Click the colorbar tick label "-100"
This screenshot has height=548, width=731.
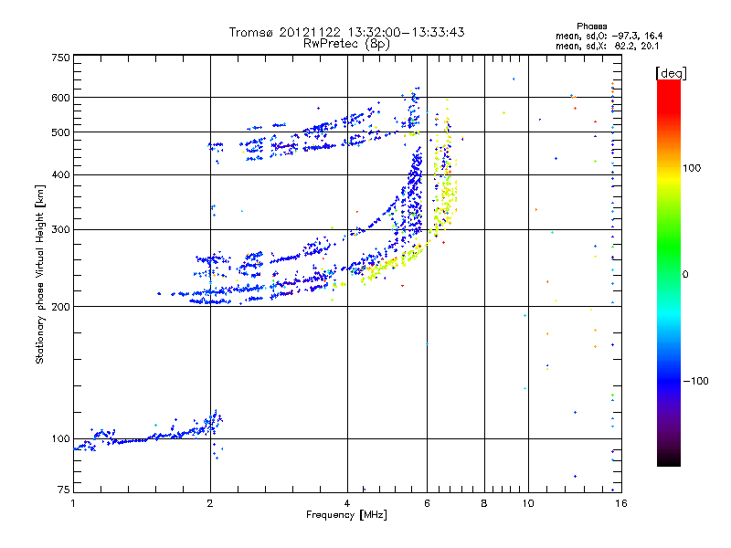pos(695,381)
